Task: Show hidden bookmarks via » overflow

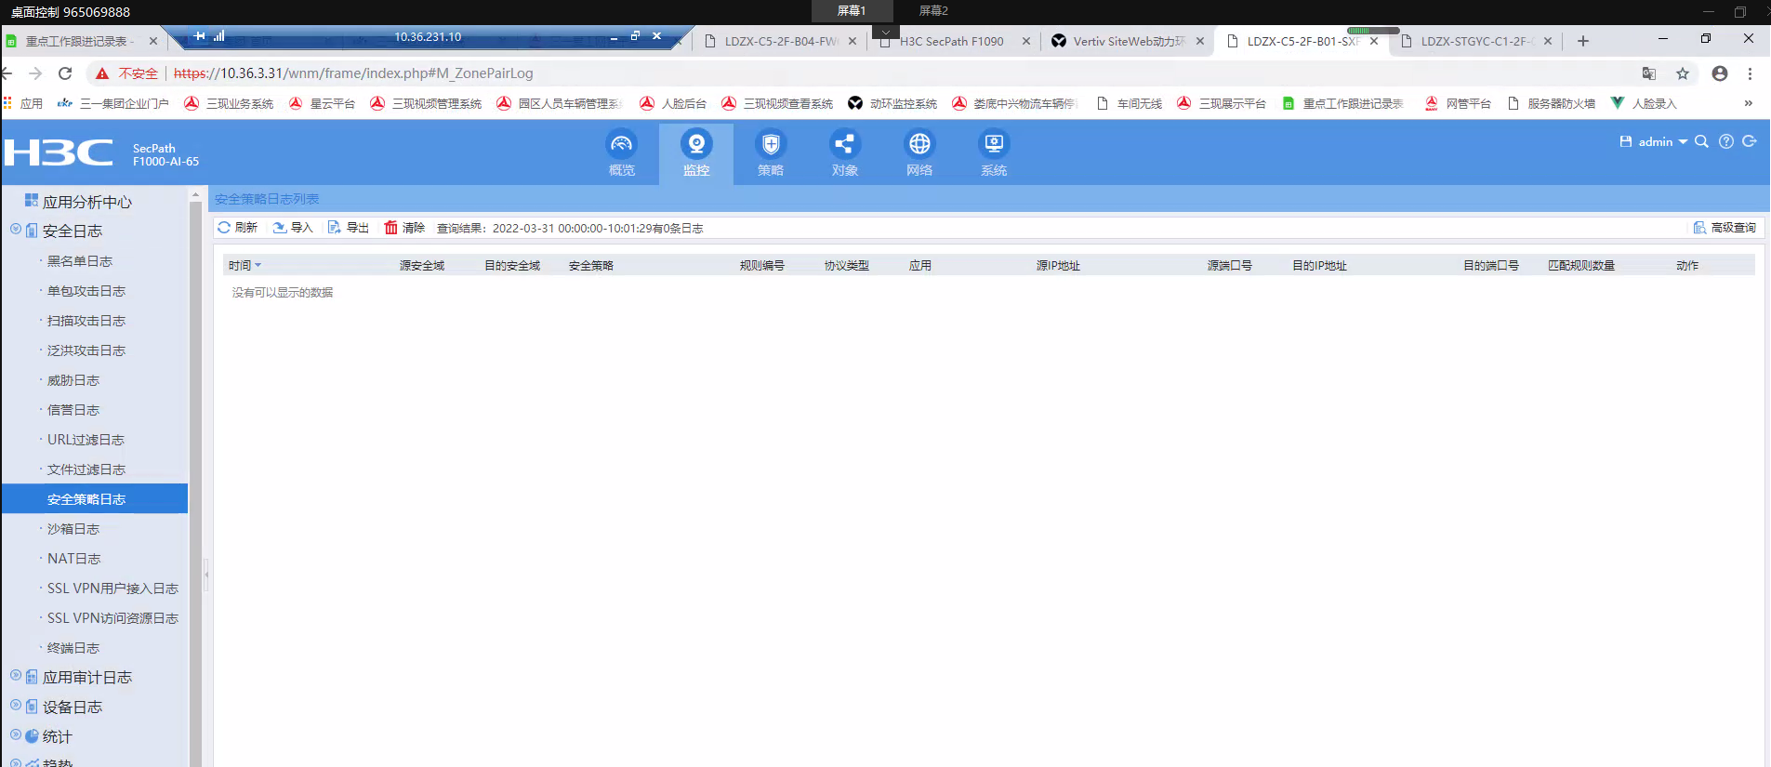Action: 1749,103
